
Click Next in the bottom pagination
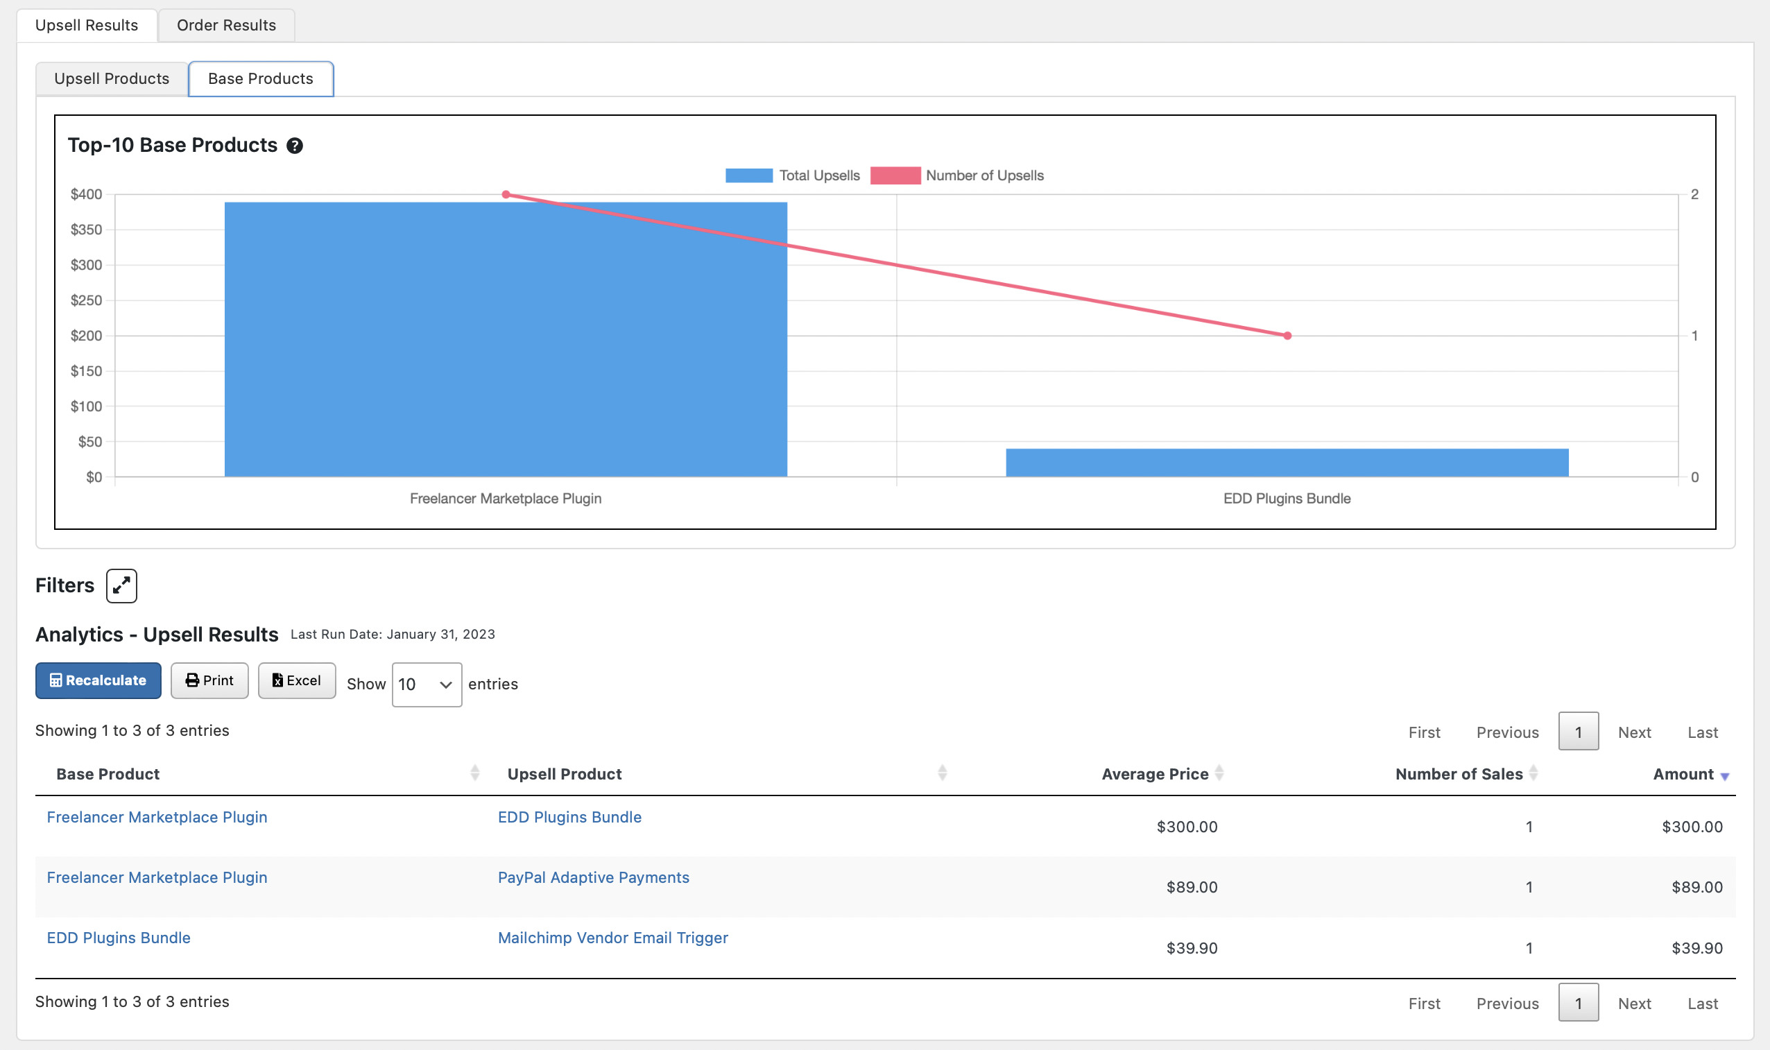[x=1634, y=1004]
